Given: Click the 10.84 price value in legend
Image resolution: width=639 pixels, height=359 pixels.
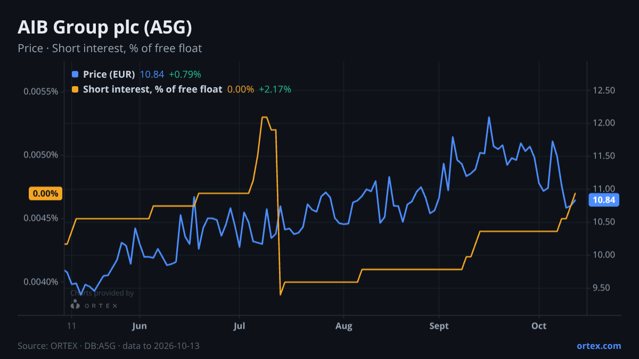Looking at the screenshot, I should coord(152,74).
